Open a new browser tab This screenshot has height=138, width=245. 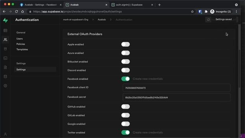(x=159, y=5)
